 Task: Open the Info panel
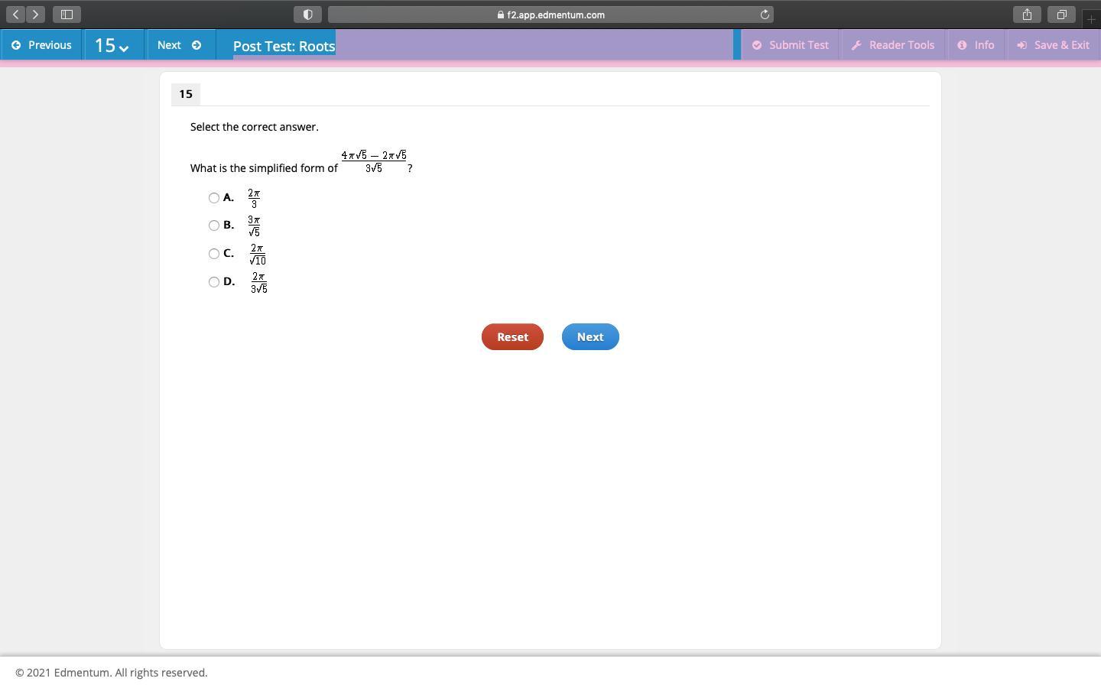point(976,45)
